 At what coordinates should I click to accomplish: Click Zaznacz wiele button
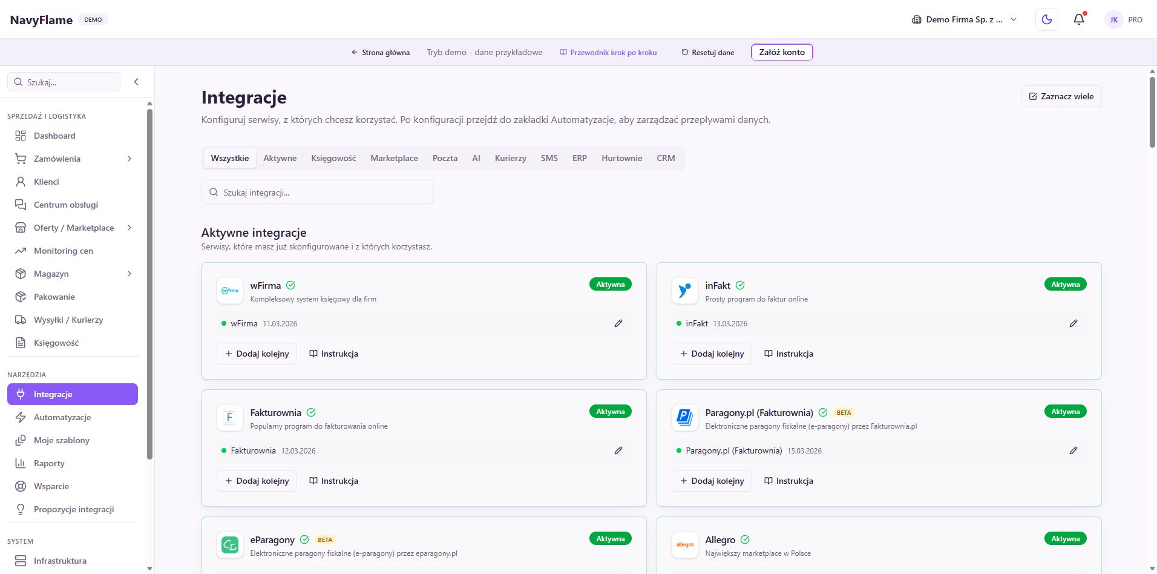[1061, 96]
